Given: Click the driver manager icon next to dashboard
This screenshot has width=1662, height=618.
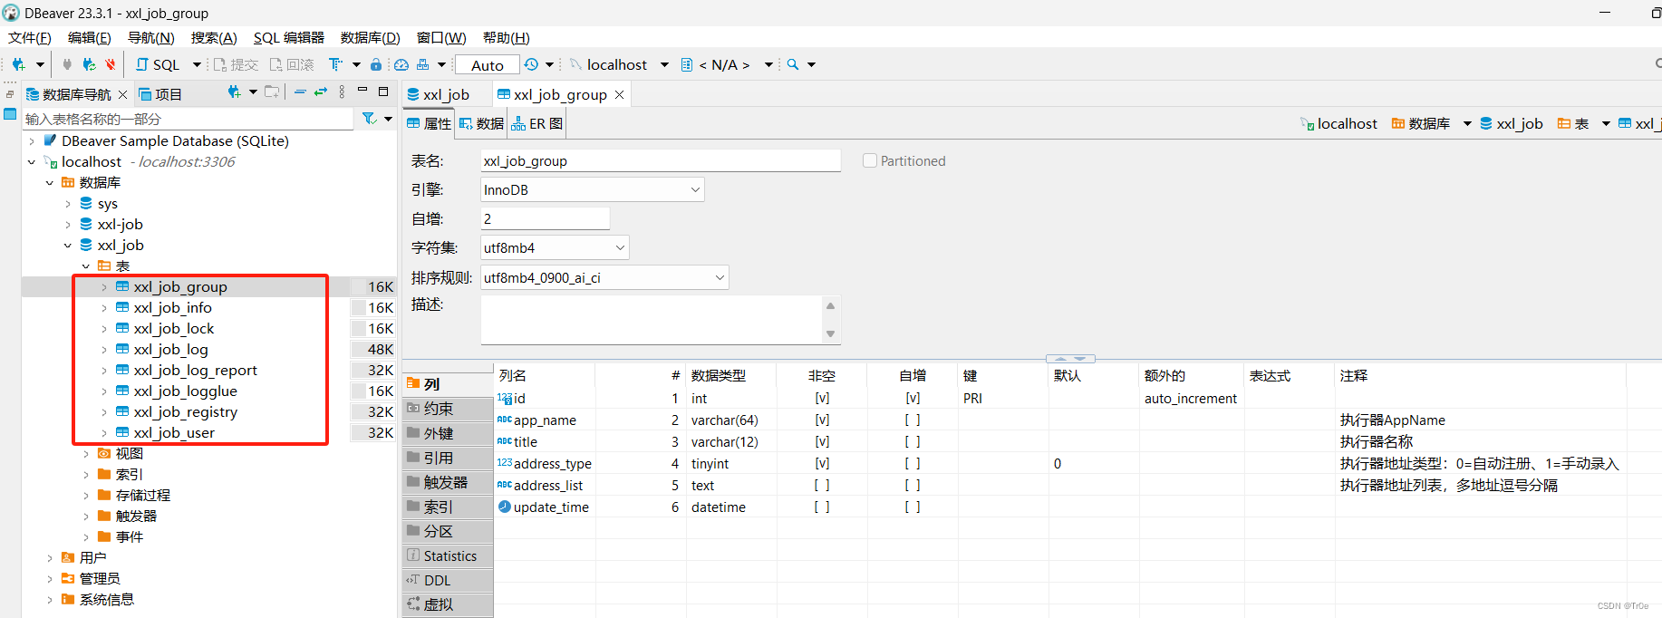Looking at the screenshot, I should point(423,64).
